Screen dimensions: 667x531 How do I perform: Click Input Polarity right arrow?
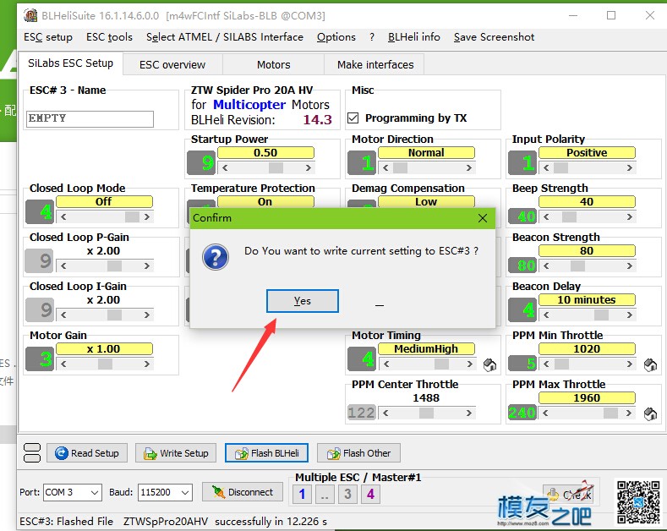(x=630, y=168)
